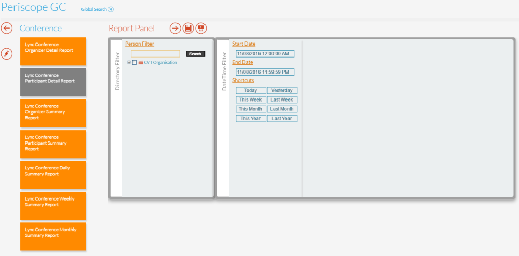The height and width of the screenshot is (256, 519).
Task: Open Lync Conference Daily Summary Report
Action: 53,175
